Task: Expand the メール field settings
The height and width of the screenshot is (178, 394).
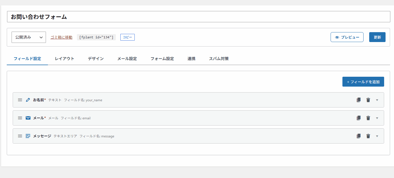Action: 377,118
